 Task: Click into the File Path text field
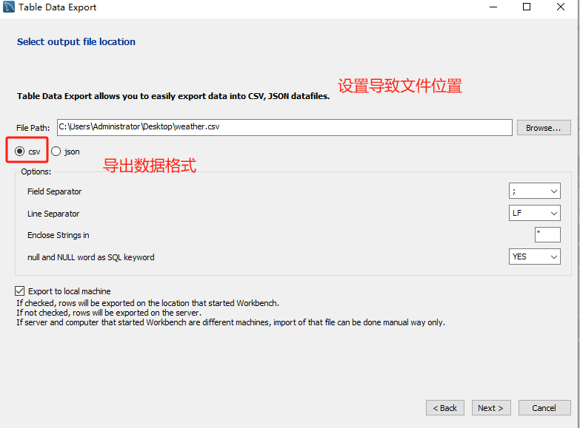(284, 127)
